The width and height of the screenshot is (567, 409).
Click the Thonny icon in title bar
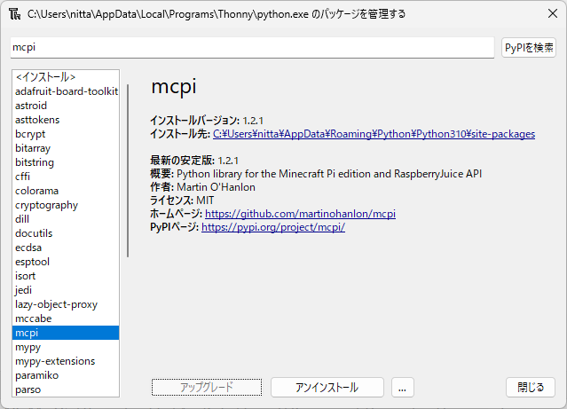point(14,15)
